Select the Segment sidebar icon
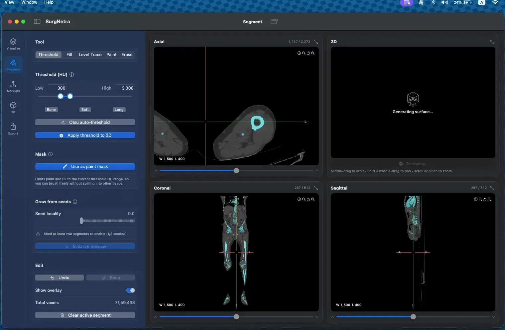505x330 pixels. tap(13, 65)
